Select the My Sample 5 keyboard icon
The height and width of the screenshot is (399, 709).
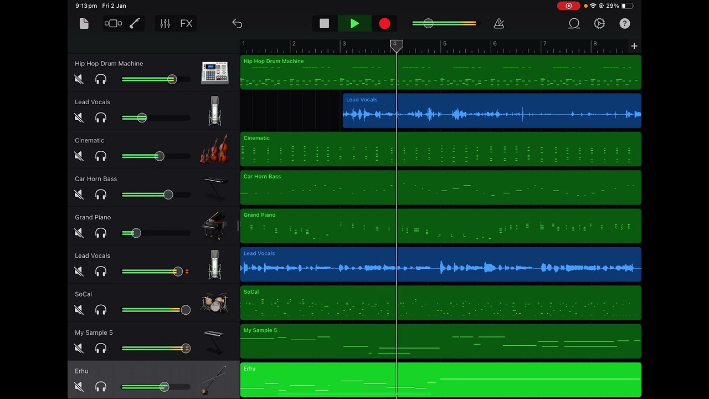coord(215,341)
